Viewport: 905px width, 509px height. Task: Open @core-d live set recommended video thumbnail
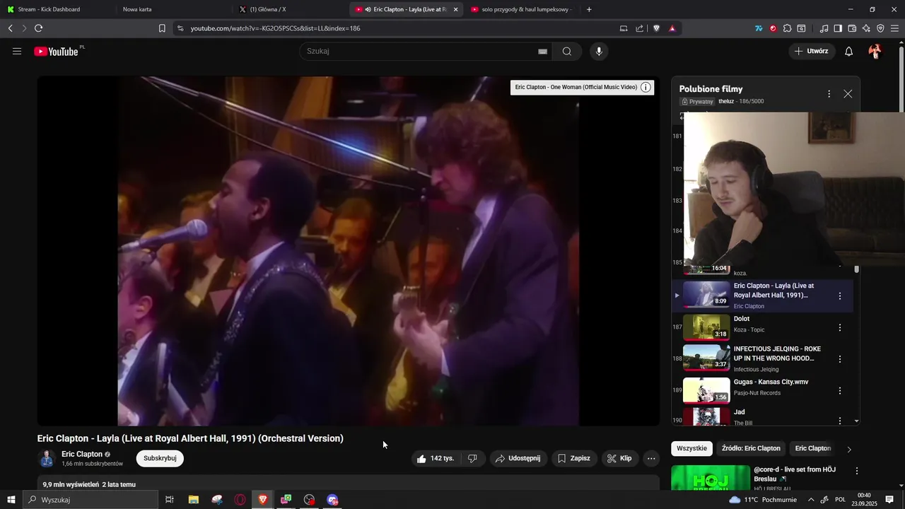(x=711, y=478)
